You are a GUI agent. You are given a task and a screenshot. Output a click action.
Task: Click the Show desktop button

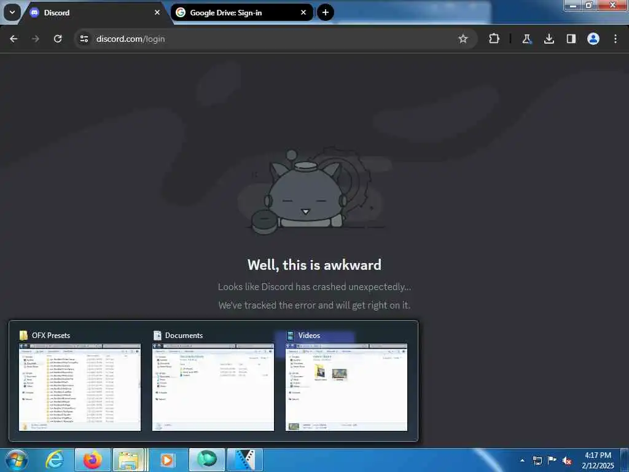pos(625,460)
